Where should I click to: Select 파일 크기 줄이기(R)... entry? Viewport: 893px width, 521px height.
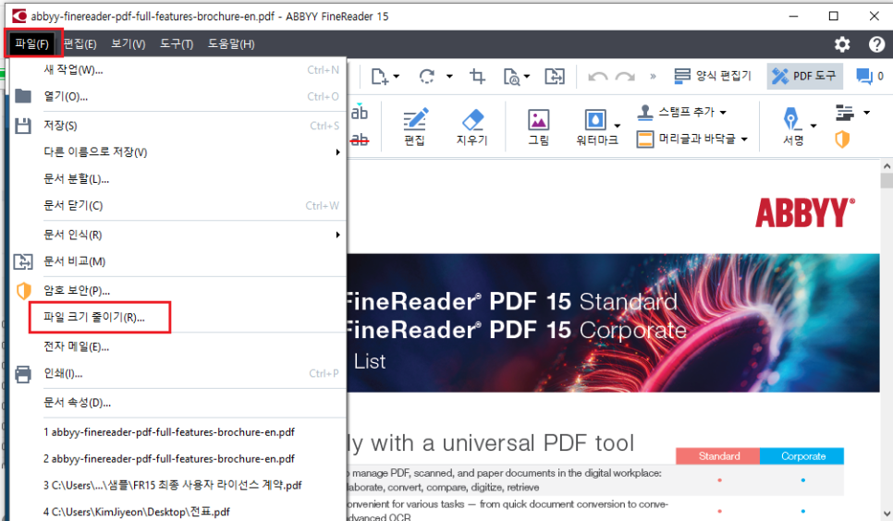(177, 317)
